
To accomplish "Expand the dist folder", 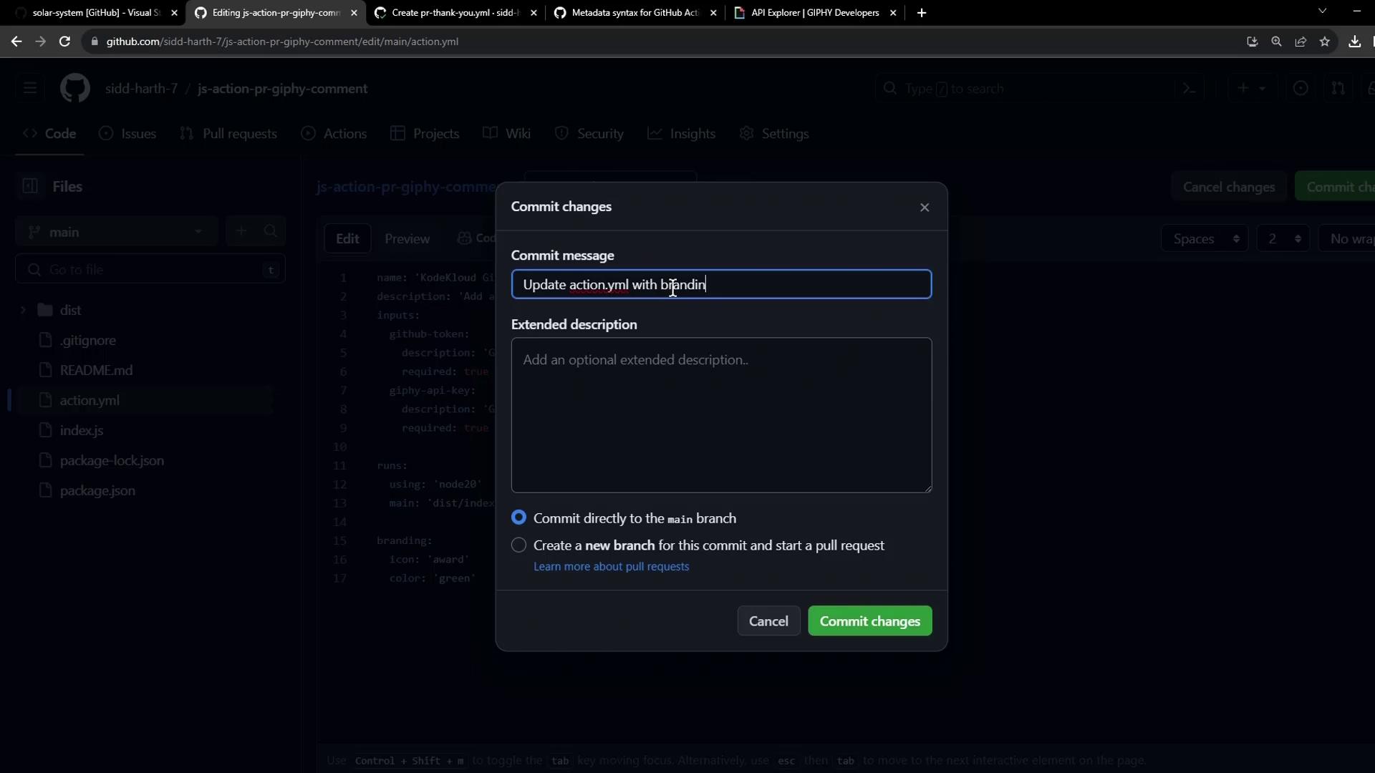I will coord(23,310).
